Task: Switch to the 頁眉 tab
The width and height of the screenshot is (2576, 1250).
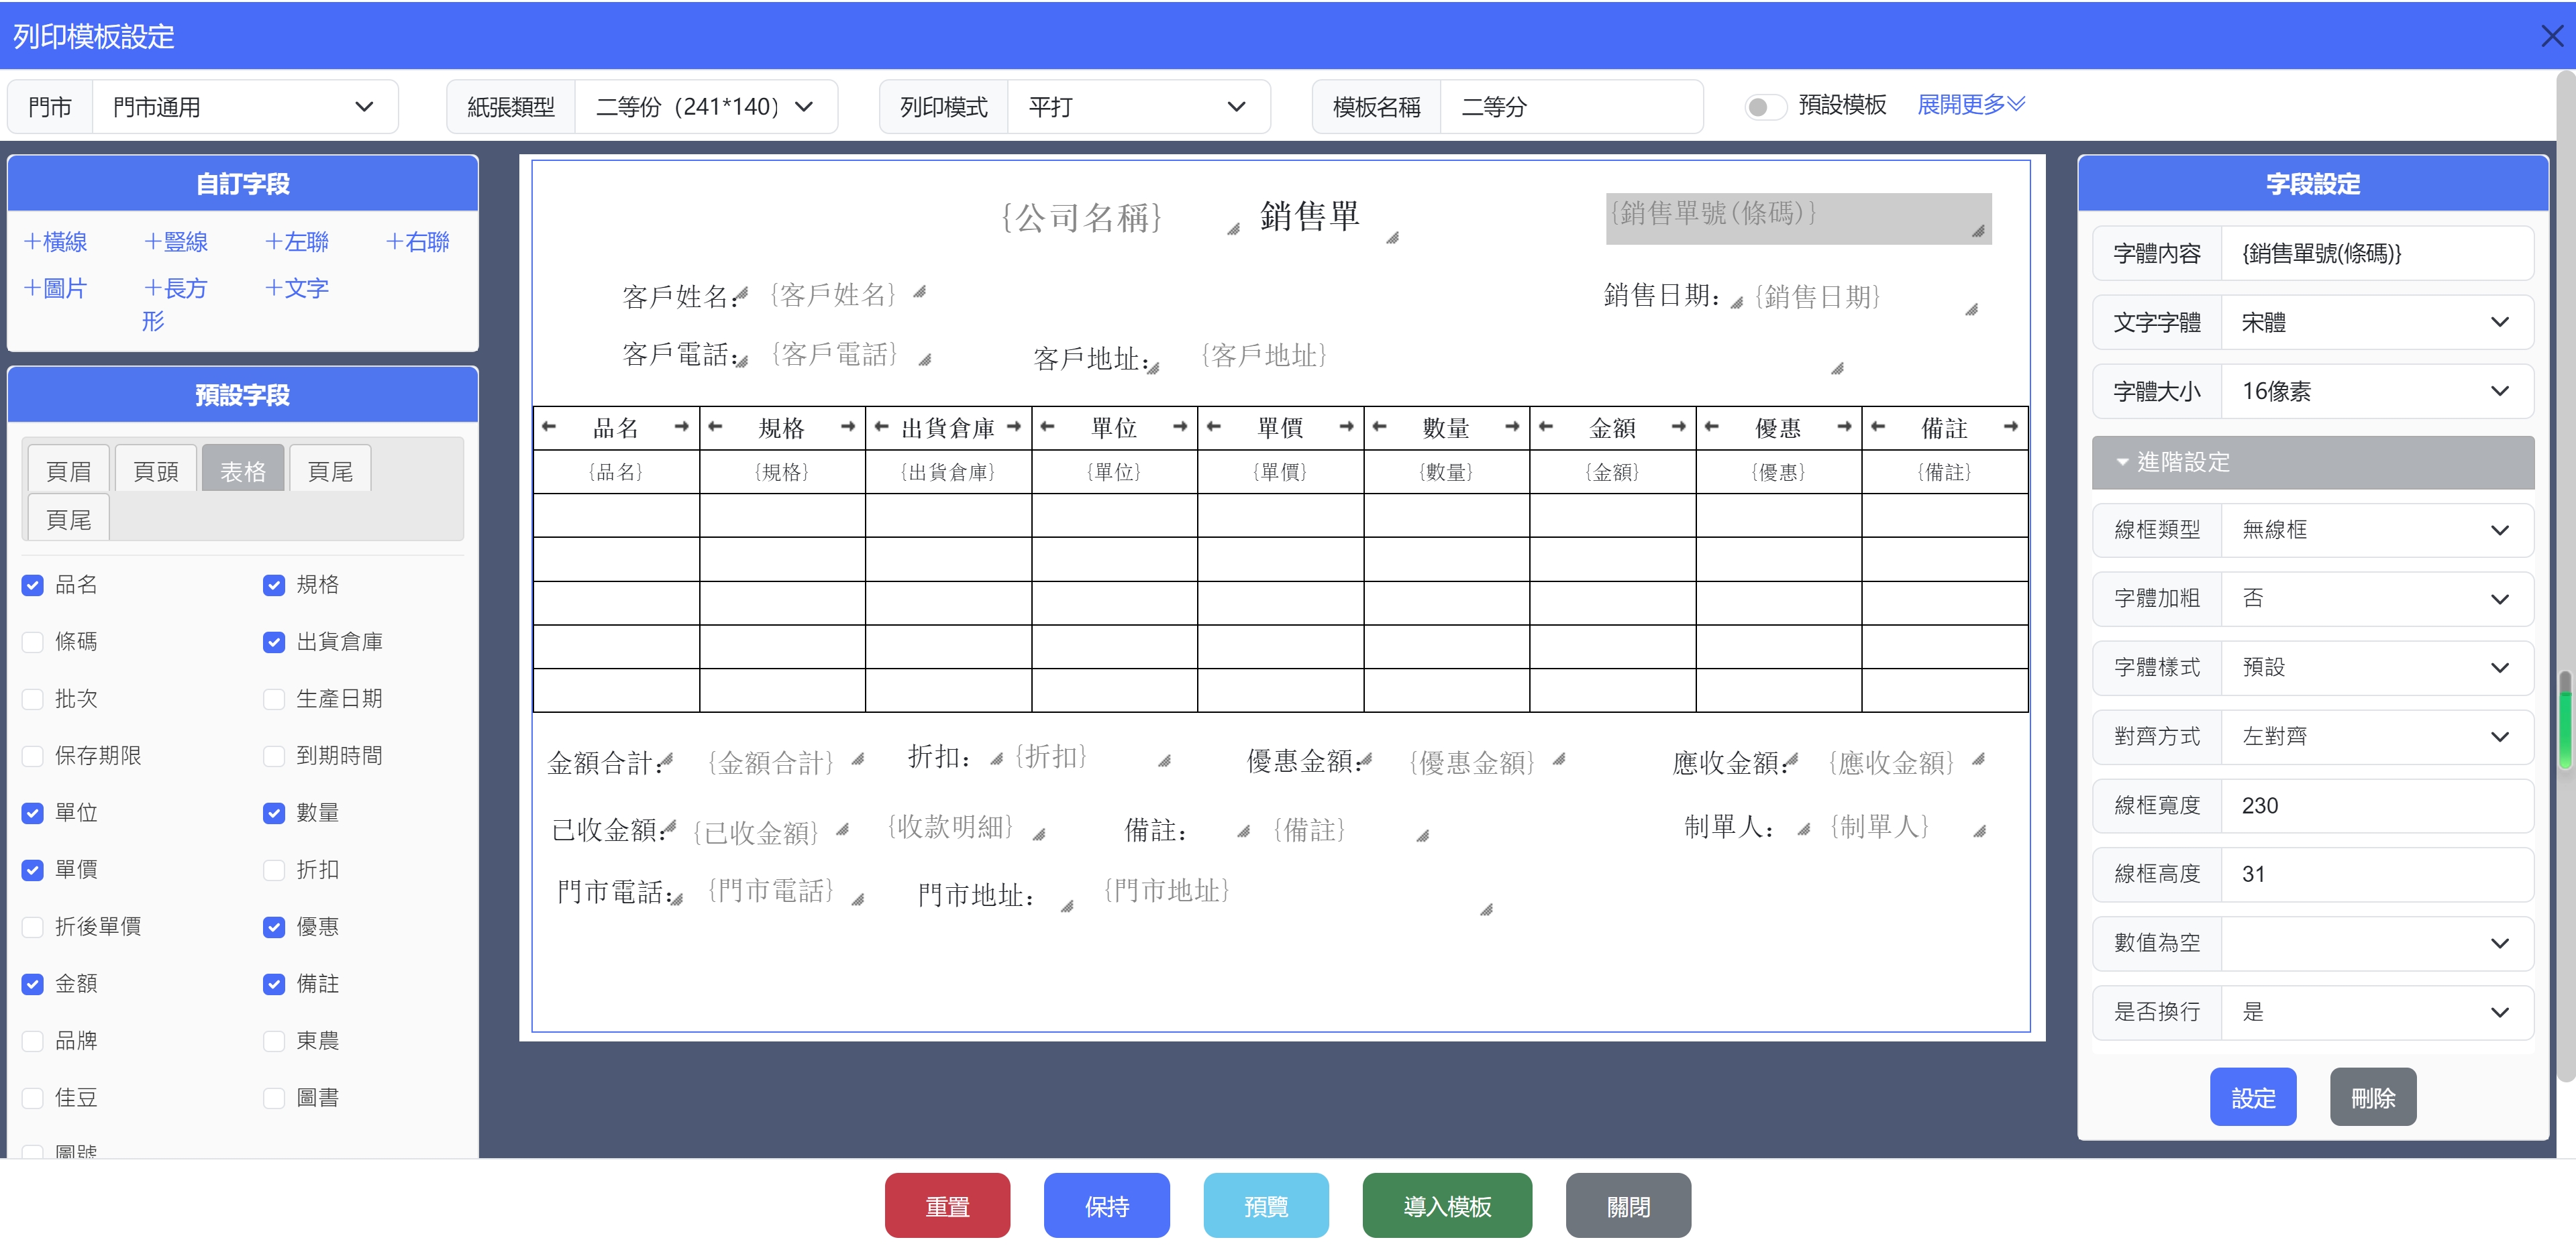Action: pyautogui.click(x=69, y=469)
